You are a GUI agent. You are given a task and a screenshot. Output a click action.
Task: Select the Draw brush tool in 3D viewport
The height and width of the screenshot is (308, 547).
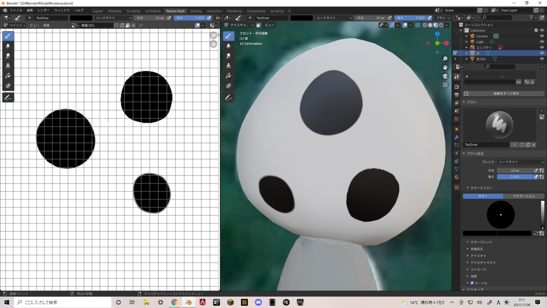point(229,36)
